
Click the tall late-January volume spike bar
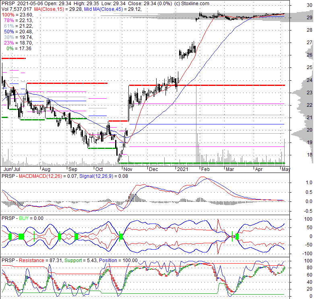tap(196, 125)
